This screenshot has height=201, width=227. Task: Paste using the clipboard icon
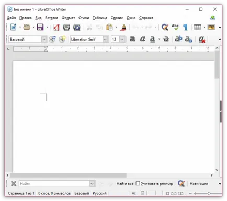(x=109, y=27)
